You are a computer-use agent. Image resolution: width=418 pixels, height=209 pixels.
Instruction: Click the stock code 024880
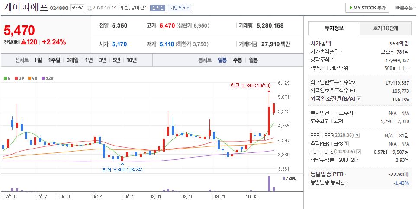pos(59,8)
